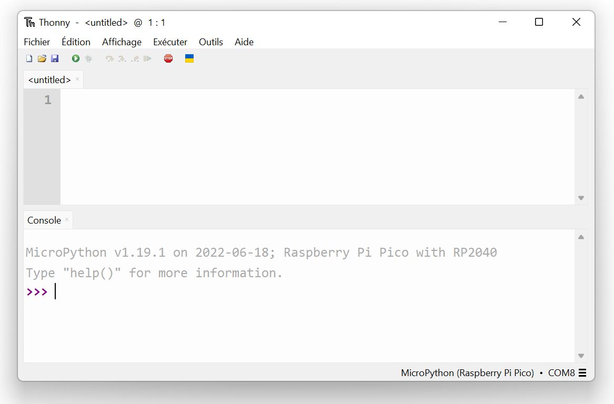
Task: Click the console scrollbar down arrow
Action: pyautogui.click(x=581, y=356)
